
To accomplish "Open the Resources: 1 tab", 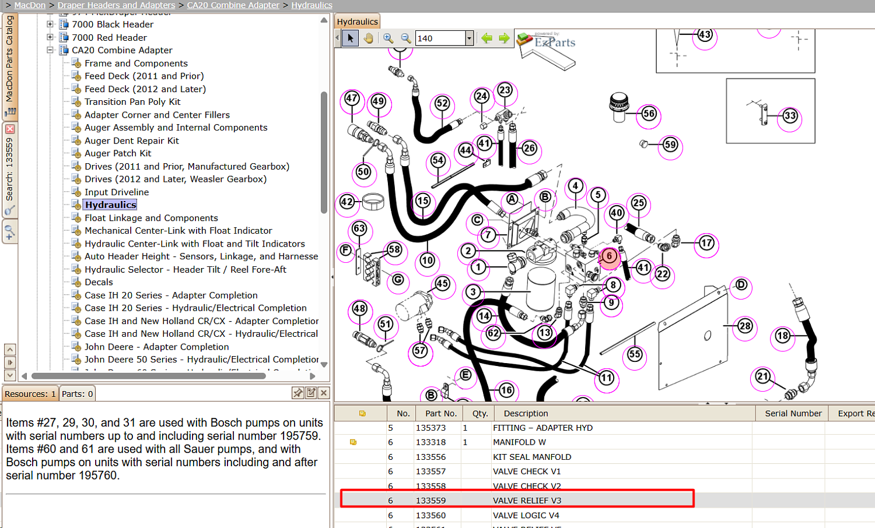I will [x=30, y=394].
